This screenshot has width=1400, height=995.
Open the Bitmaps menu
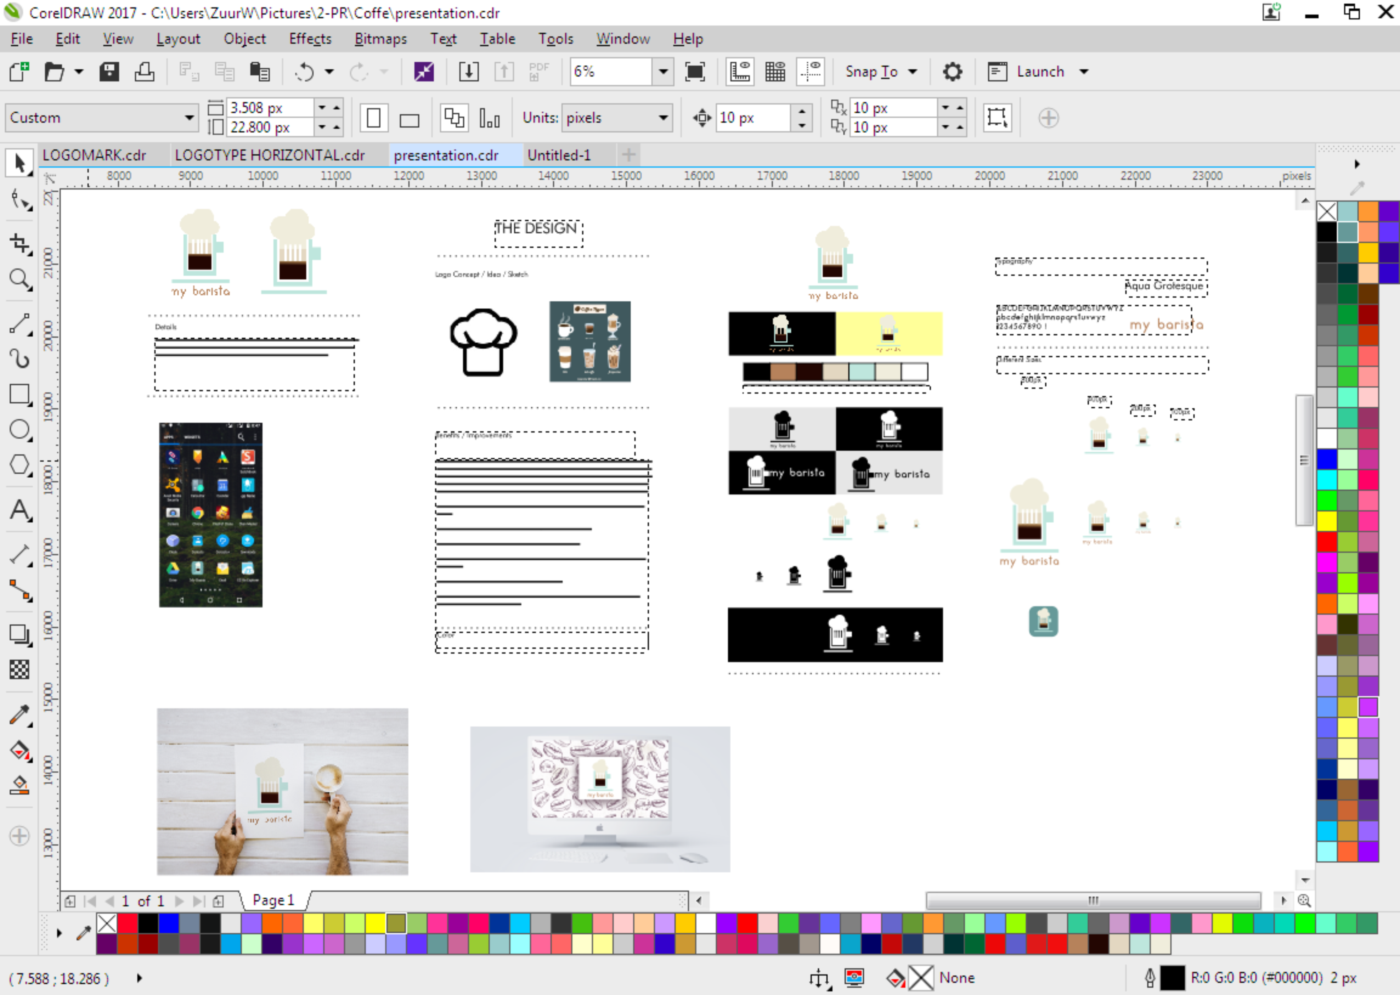coord(380,38)
